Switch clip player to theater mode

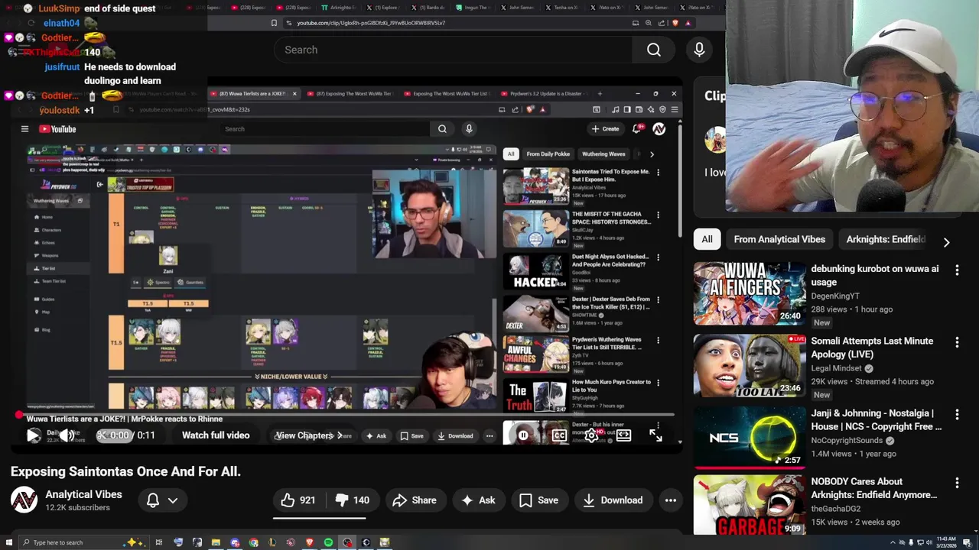[x=623, y=435]
